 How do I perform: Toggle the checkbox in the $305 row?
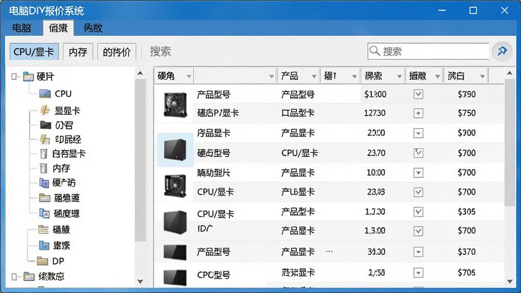click(x=418, y=212)
